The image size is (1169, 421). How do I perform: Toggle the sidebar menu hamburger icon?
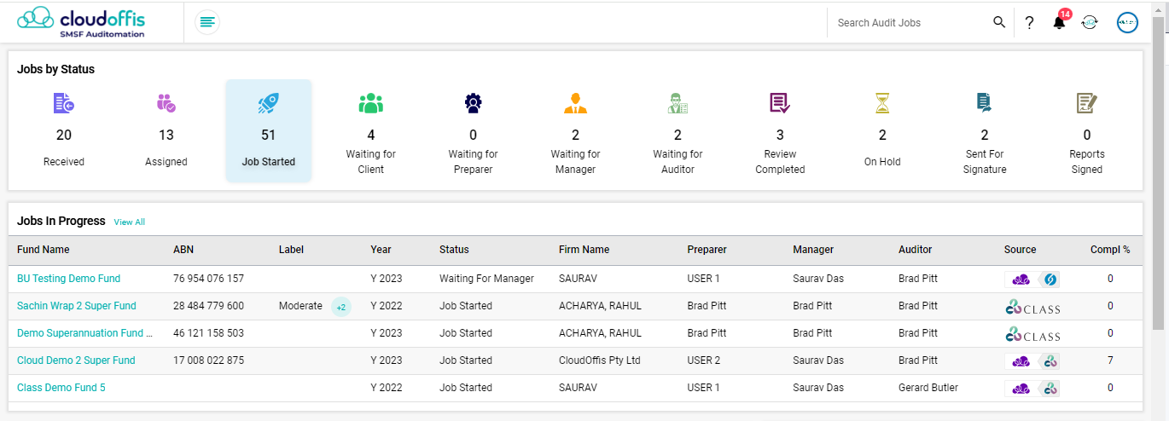tap(207, 22)
